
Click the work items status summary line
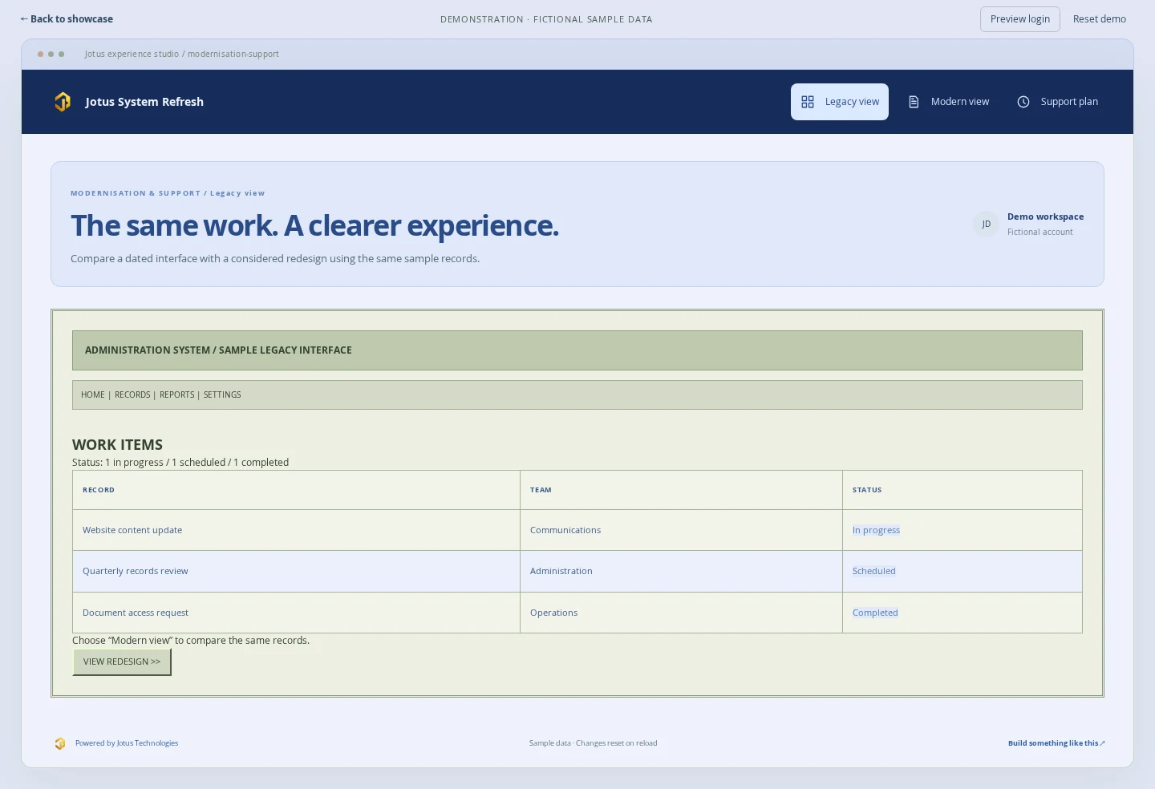pos(180,463)
